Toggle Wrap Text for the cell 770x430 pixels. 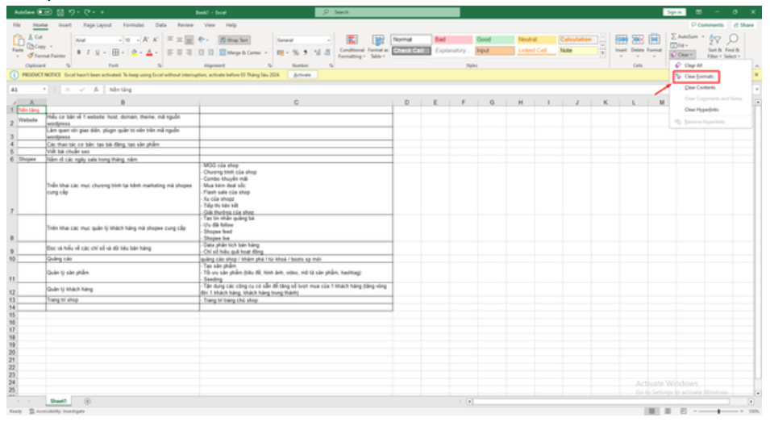237,40
